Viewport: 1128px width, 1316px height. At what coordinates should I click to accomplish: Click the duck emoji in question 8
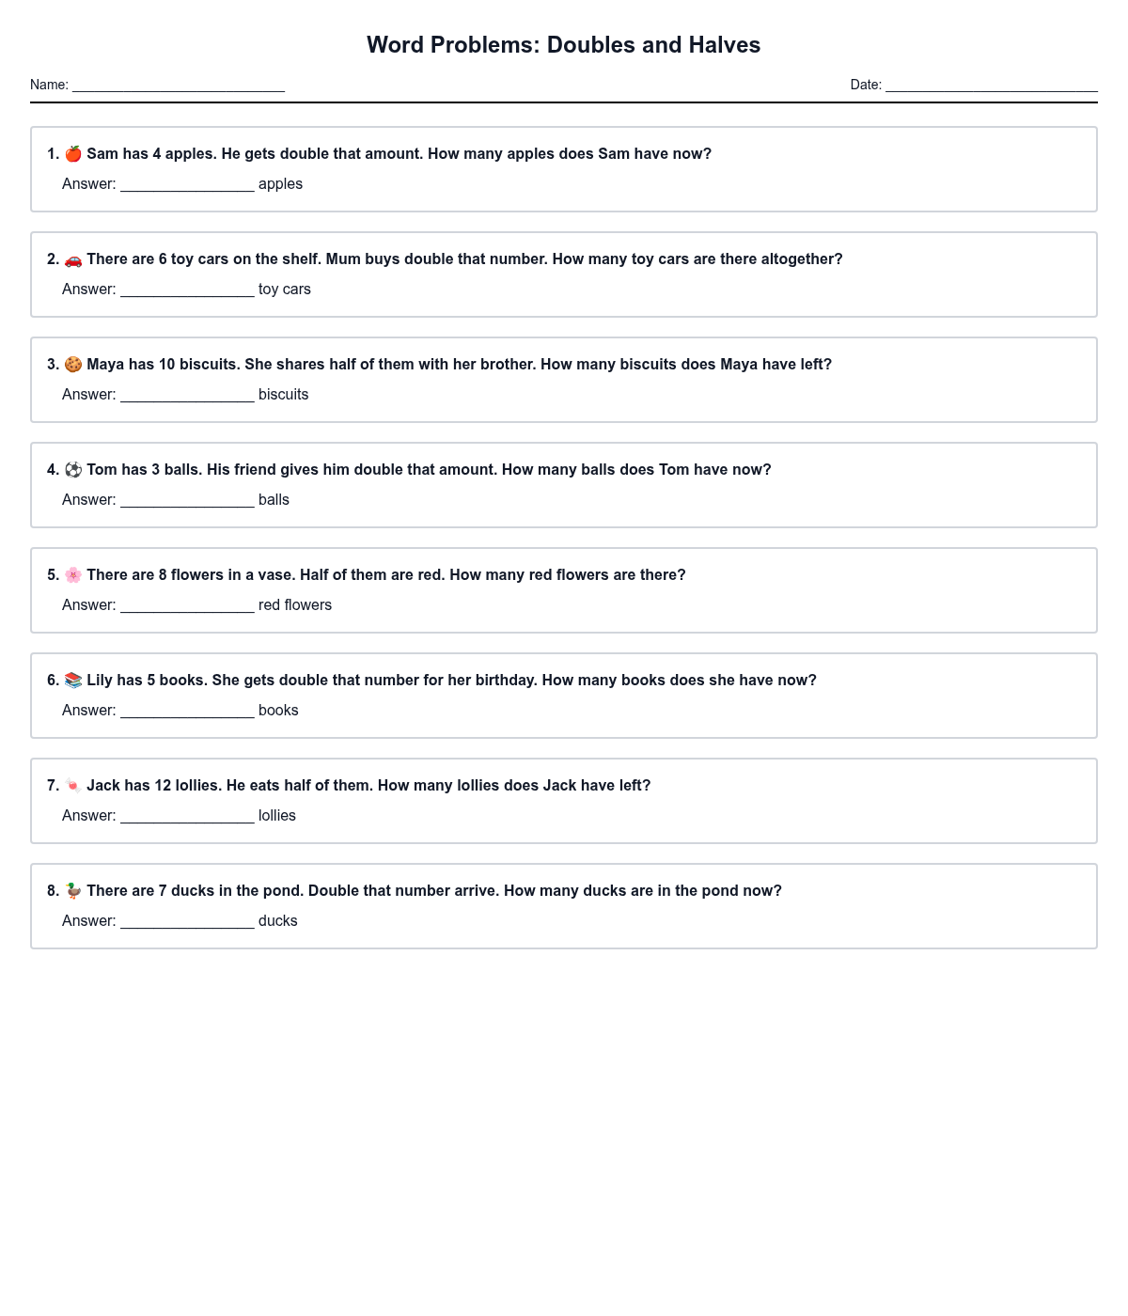73,891
